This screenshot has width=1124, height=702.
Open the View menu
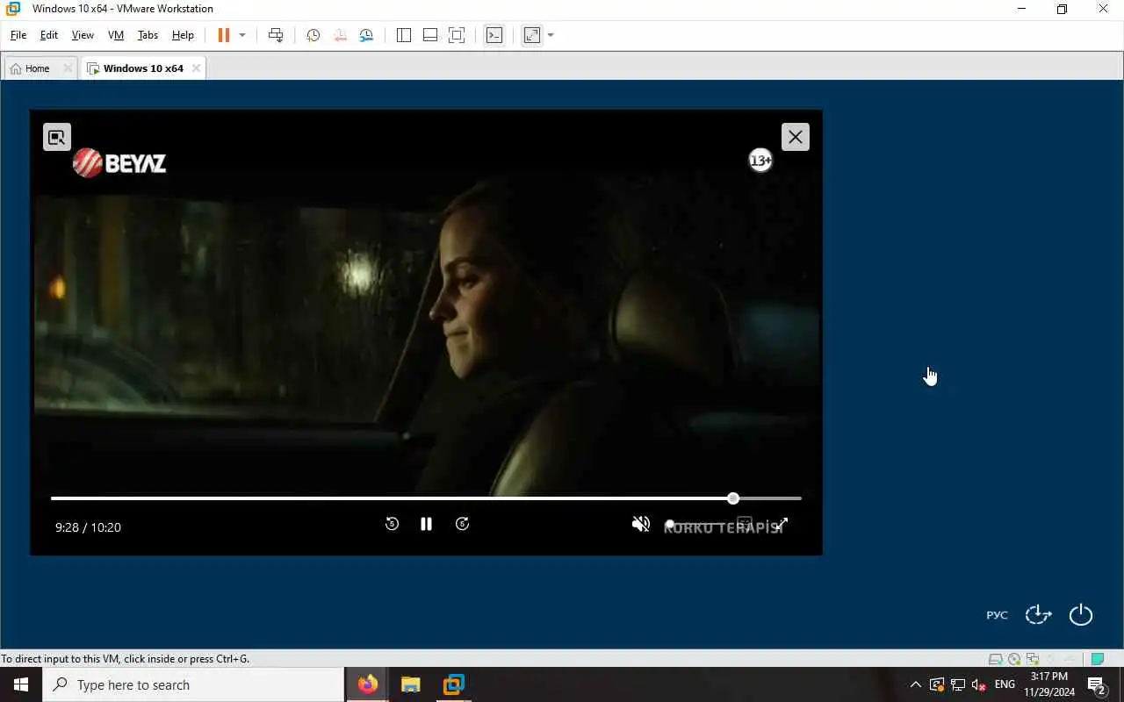[x=83, y=35]
